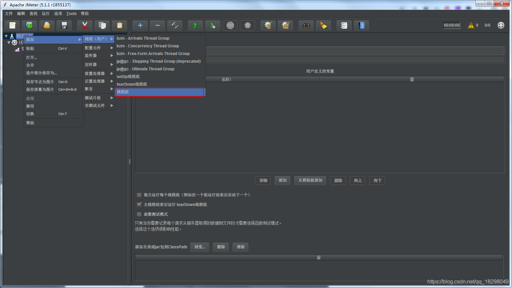This screenshot has width=512, height=288.
Task: Clear all results with double broom icon
Action: coord(286,25)
